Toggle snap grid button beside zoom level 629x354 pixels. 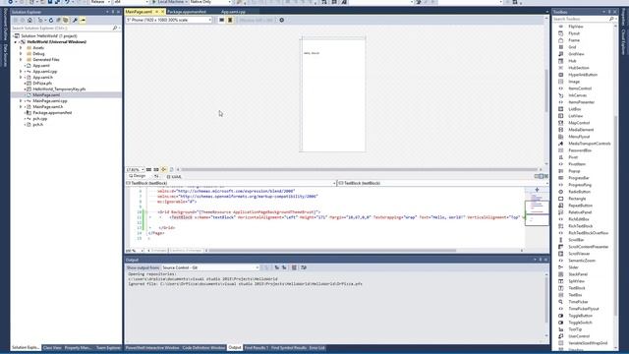[x=148, y=170]
